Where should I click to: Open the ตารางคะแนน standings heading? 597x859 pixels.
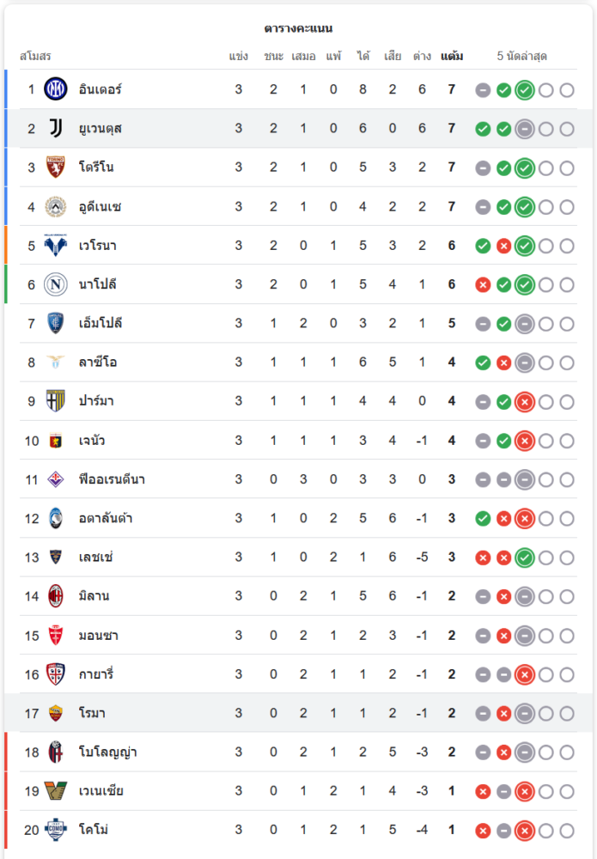pyautogui.click(x=298, y=28)
